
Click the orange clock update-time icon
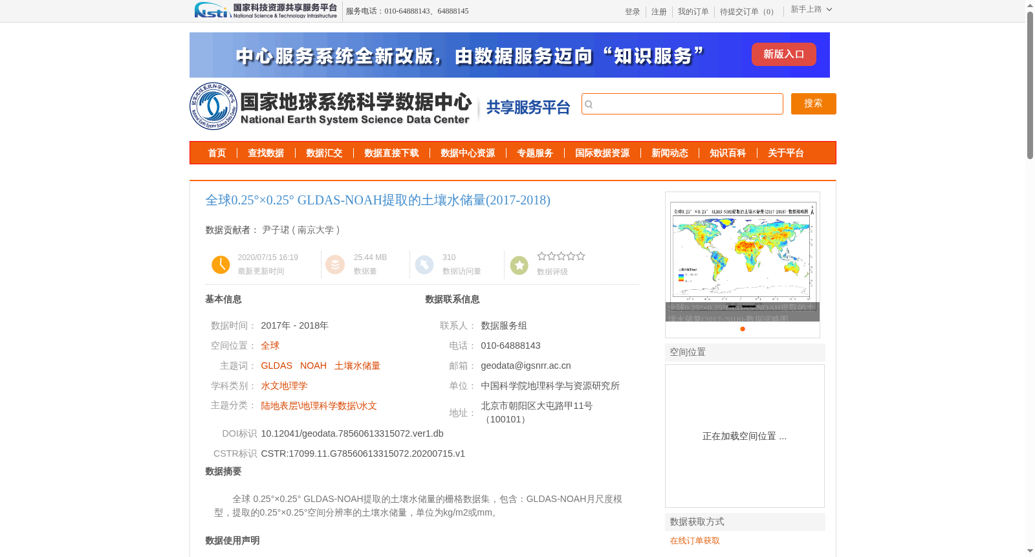(x=221, y=265)
